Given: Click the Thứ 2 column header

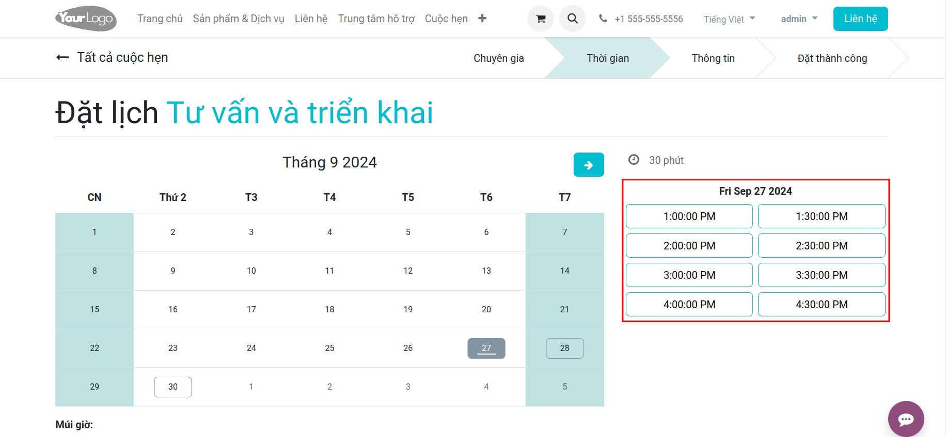Looking at the screenshot, I should tap(173, 197).
